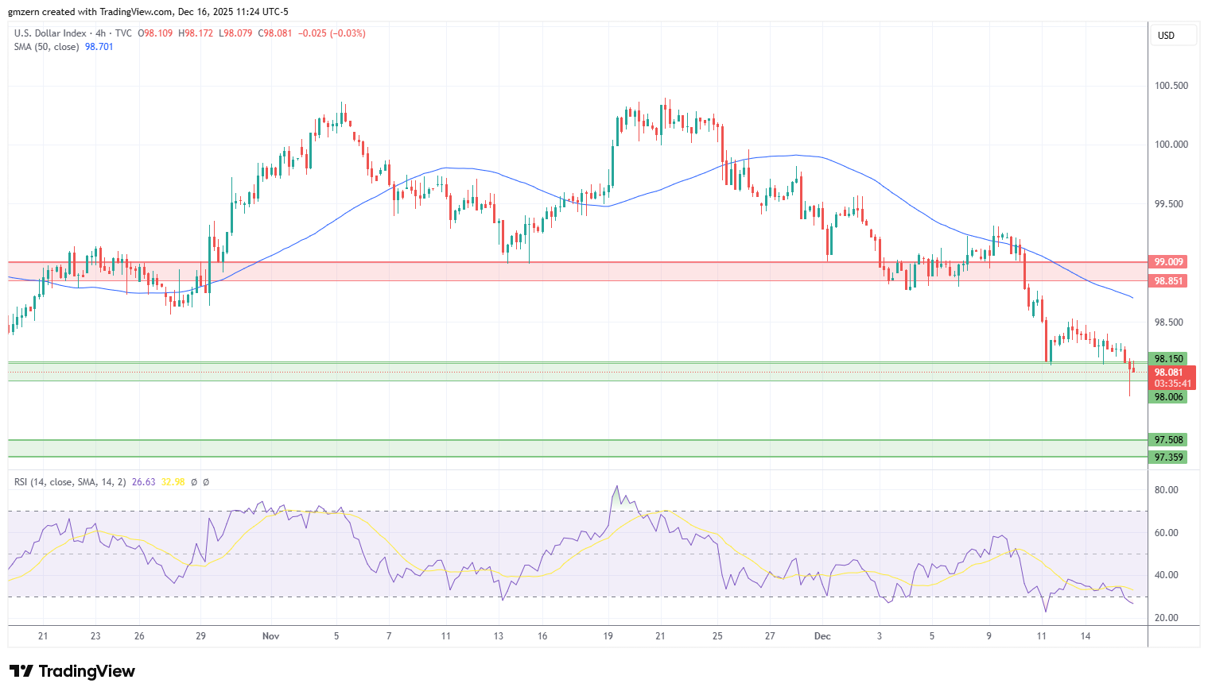Click the RSI axis value 20.00
This screenshot has height=695, width=1208.
[1167, 618]
